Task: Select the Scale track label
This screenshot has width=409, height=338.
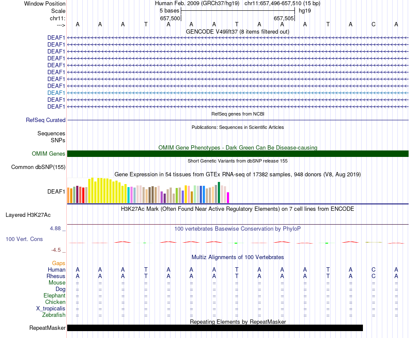Action: pos(58,11)
